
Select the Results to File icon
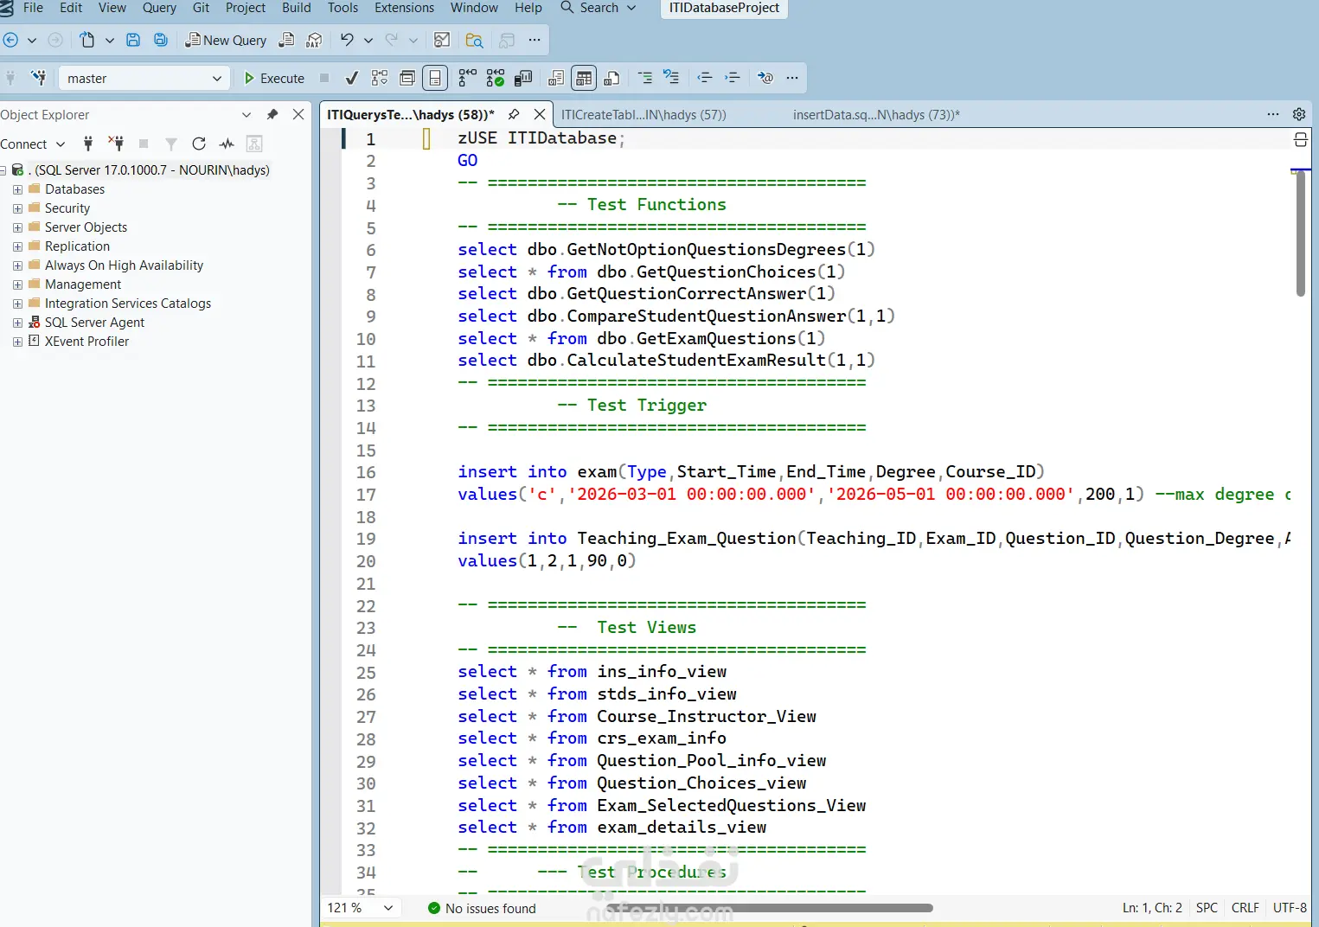tap(612, 78)
